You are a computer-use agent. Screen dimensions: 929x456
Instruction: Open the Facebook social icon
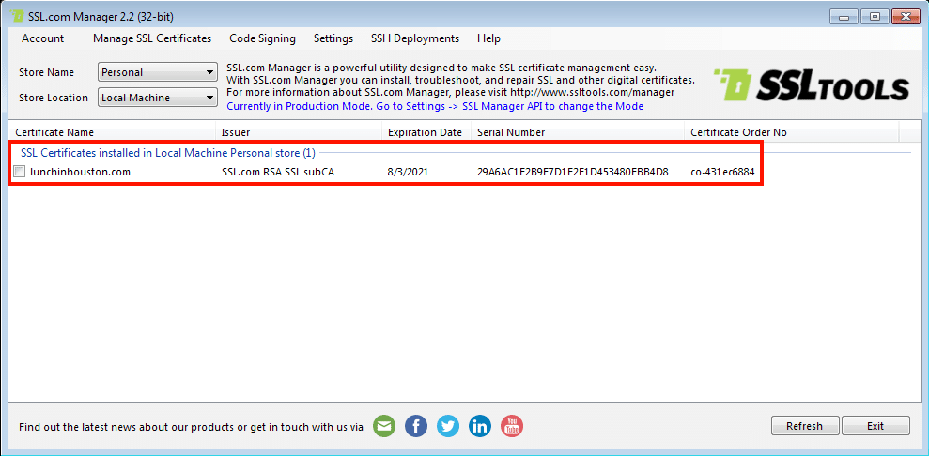(416, 426)
